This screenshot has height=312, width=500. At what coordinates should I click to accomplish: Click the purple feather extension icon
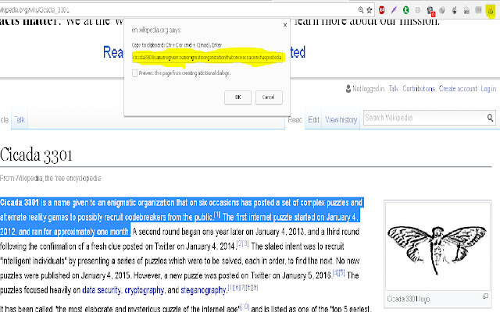point(393,11)
